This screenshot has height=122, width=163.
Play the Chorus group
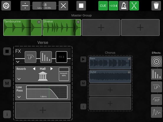coord(83,59)
